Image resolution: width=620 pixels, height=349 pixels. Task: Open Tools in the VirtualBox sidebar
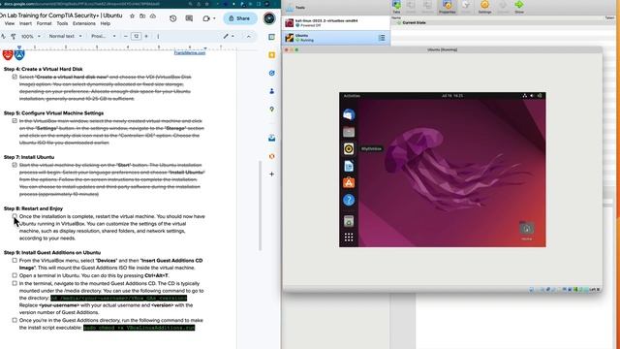[336, 8]
